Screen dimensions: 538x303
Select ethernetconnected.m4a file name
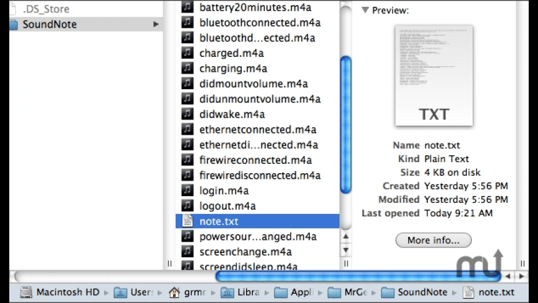point(258,130)
